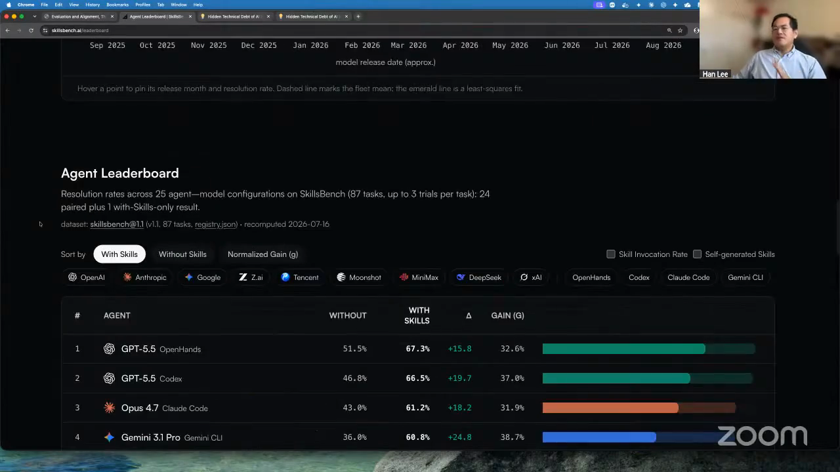This screenshot has width=840, height=472.
Task: Click the WITH SKILLS column header
Action: (417, 315)
